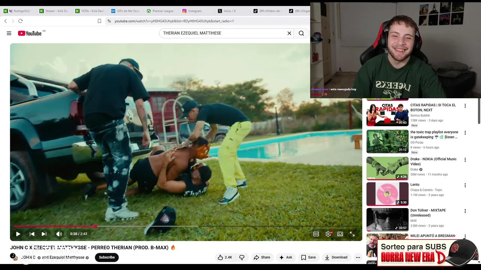
Task: Switch to the Premier League tab
Action: [x=162, y=11]
